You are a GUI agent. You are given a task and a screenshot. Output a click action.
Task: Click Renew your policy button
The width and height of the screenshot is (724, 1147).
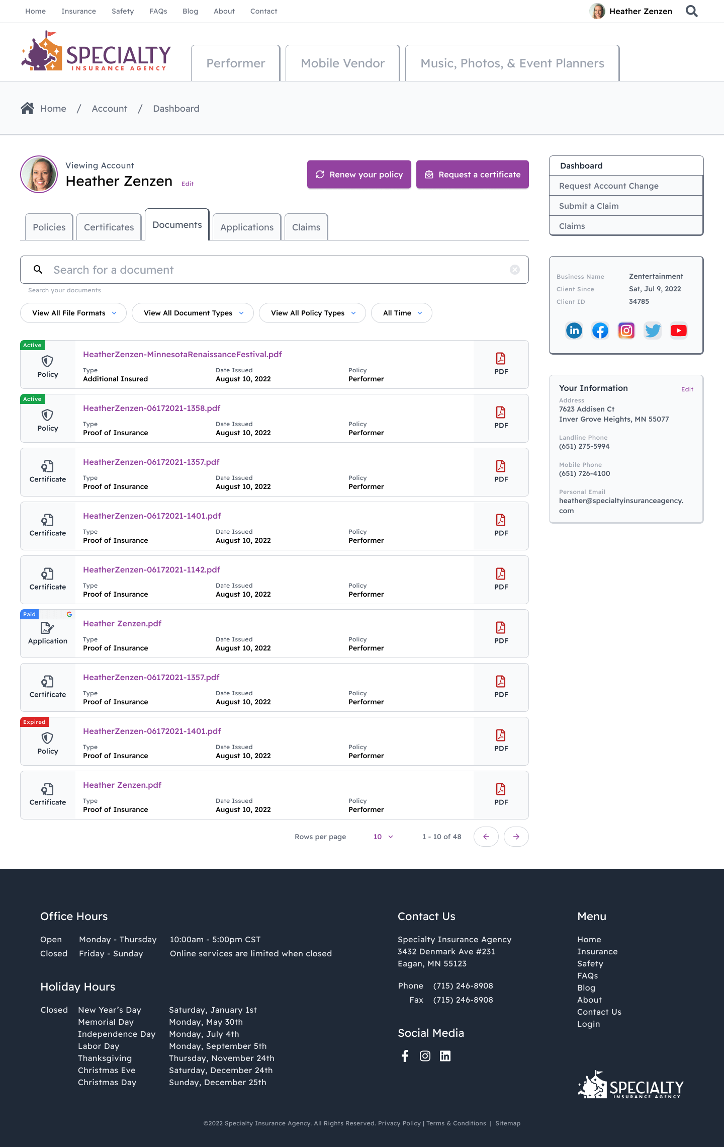(x=359, y=175)
